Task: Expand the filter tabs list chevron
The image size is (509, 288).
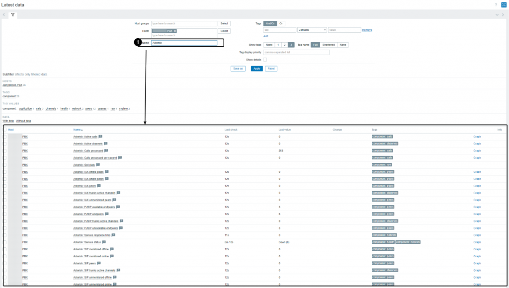Action: click(x=497, y=15)
